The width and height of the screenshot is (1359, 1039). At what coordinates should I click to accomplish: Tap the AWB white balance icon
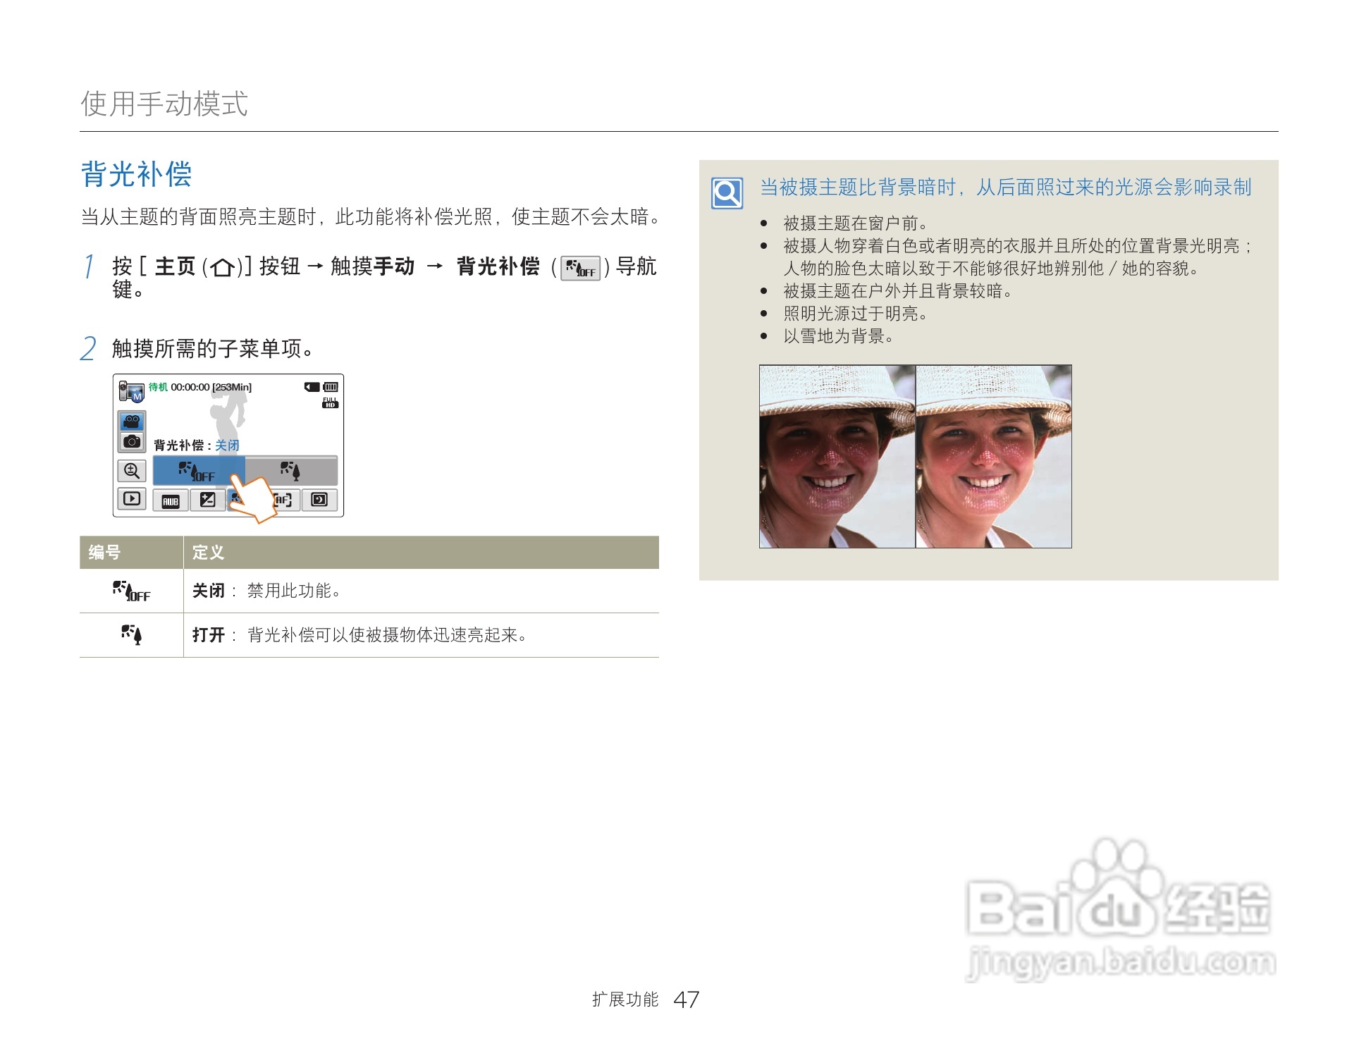pyautogui.click(x=171, y=501)
